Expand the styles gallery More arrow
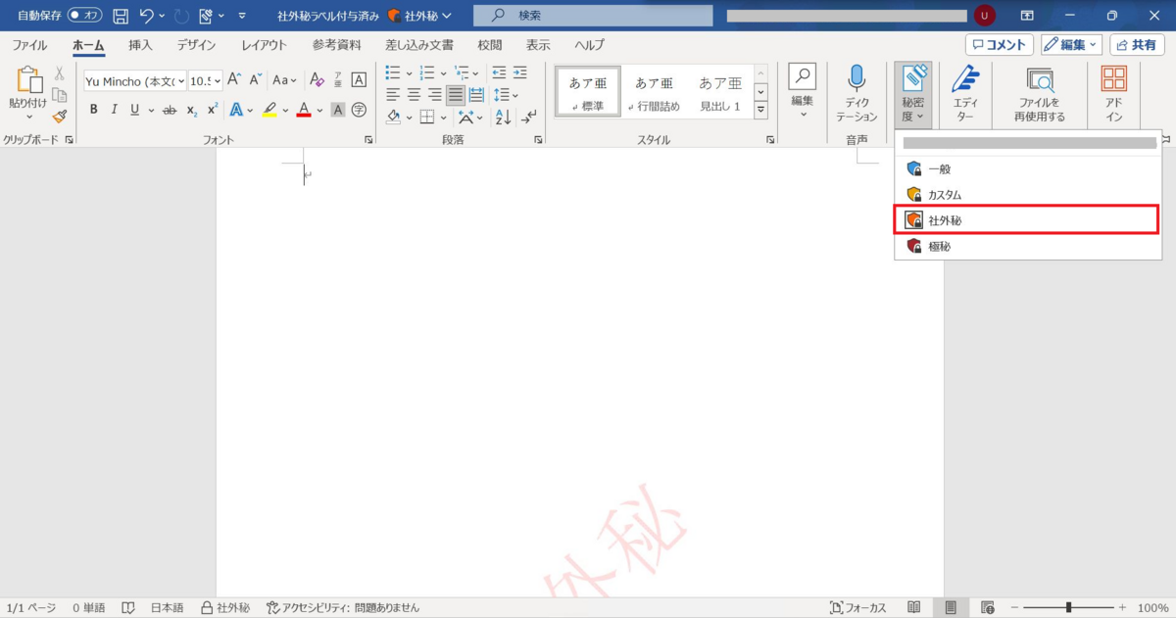This screenshot has width=1176, height=618. pos(761,110)
